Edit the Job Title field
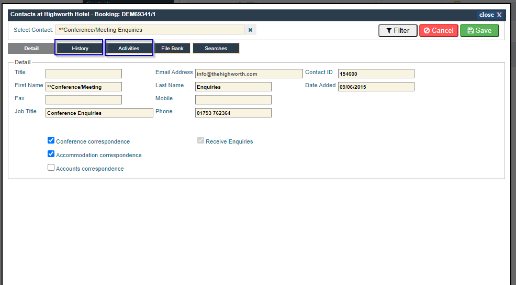 tap(99, 113)
